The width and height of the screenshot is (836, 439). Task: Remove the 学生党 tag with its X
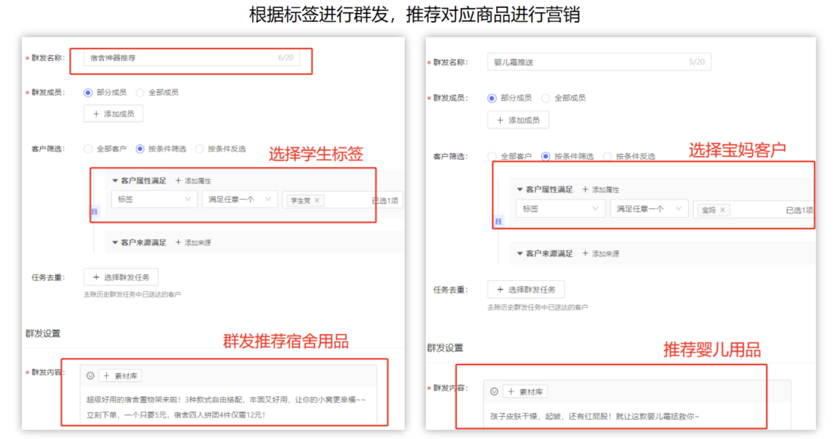pos(317,201)
